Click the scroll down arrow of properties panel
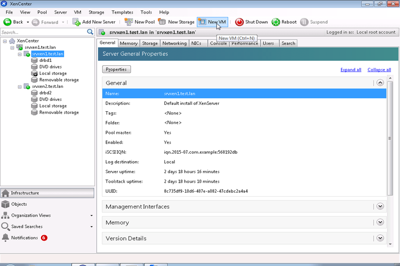400x266 pixels. tap(390, 244)
